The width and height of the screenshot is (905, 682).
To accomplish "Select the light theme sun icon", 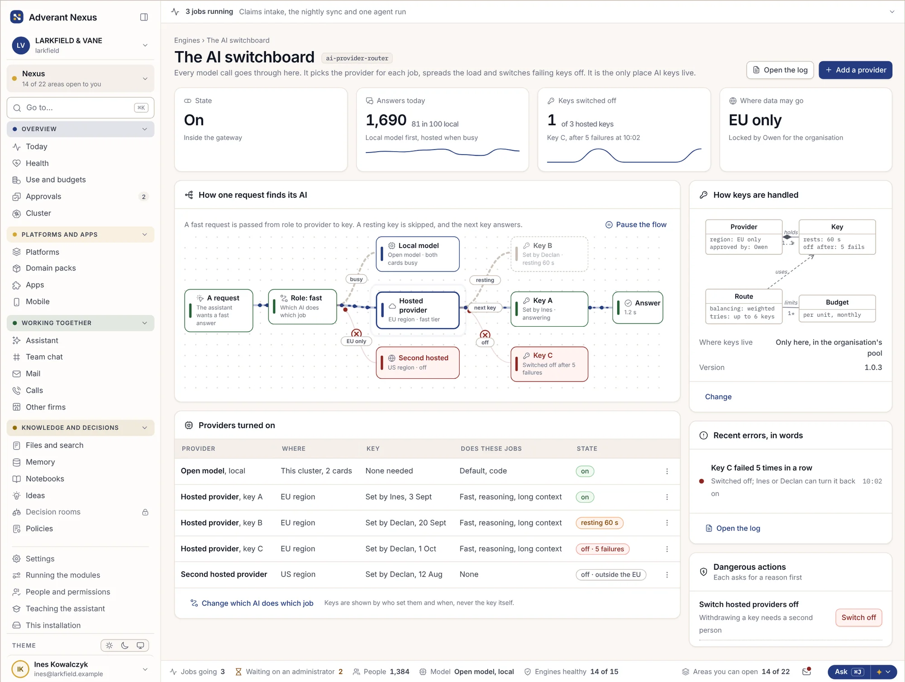I will [109, 645].
